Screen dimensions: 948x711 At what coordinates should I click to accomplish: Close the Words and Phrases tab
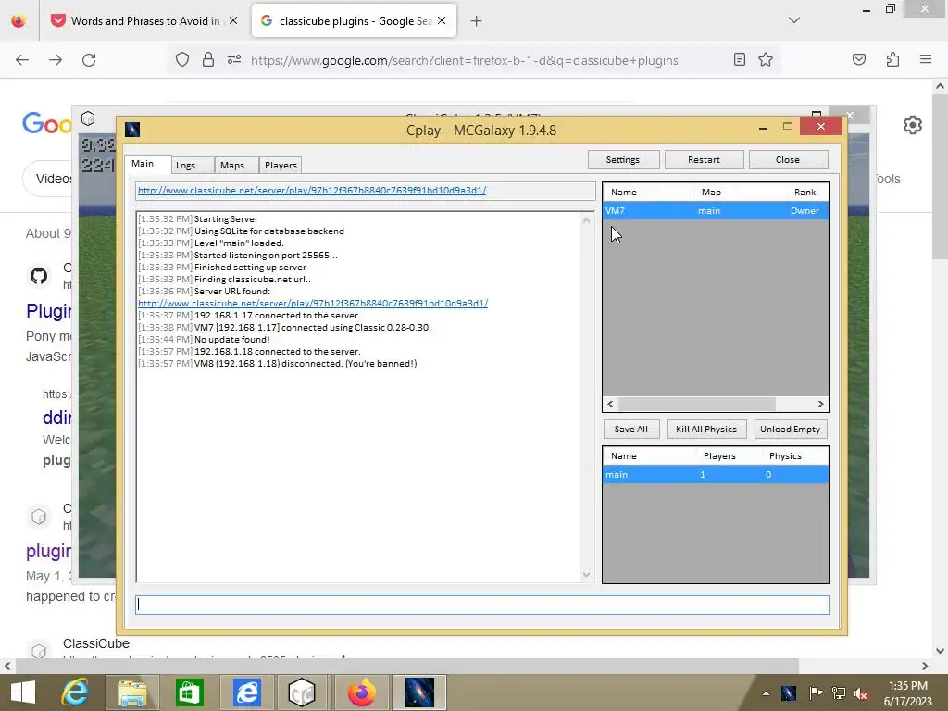pyautogui.click(x=233, y=20)
